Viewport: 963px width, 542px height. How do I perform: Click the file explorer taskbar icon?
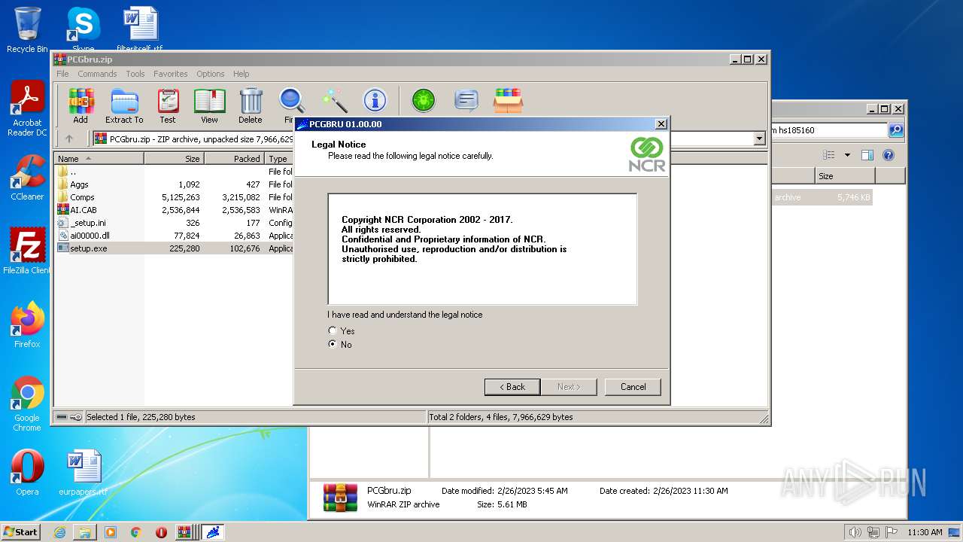85,532
